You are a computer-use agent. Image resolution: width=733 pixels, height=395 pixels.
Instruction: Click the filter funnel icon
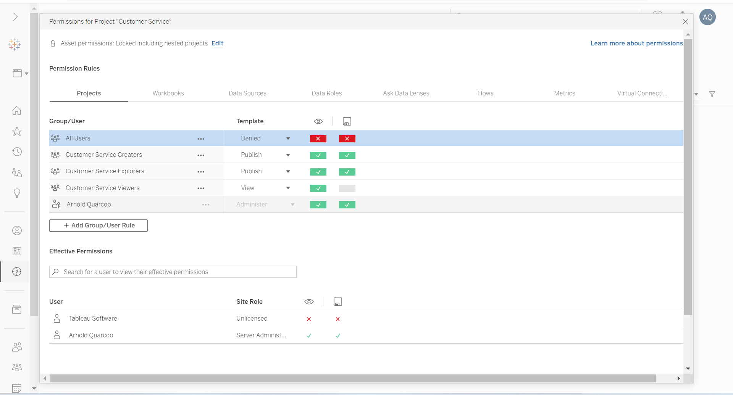pos(712,94)
